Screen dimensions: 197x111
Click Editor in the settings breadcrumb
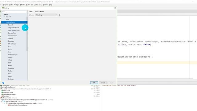[30, 12]
